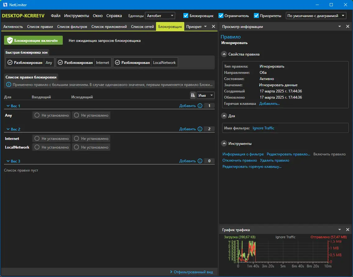Toggle the Ограничитель checkbox

click(x=221, y=16)
